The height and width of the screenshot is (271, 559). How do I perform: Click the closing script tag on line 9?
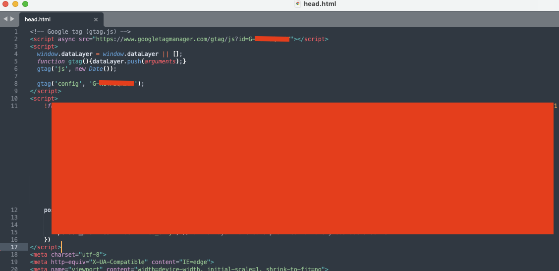[46, 91]
